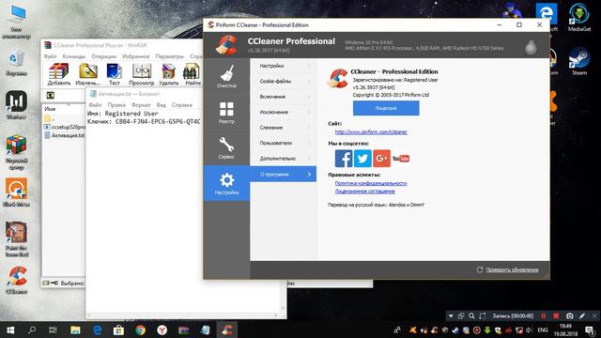Image resolution: width=601 pixels, height=338 pixels.
Task: Click the Добавить icon in WinRAR toolbar
Action: click(59, 74)
